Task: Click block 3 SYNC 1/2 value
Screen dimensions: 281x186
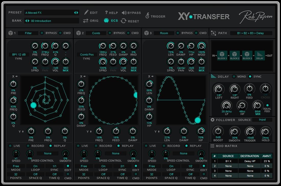Action: 190,166
